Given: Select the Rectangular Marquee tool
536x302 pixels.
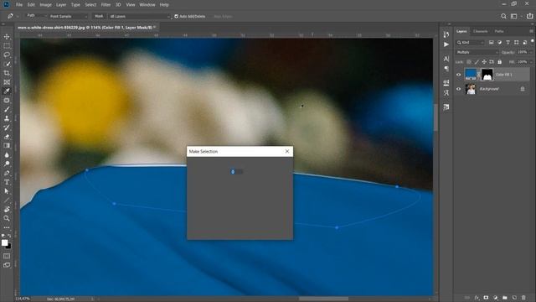Looking at the screenshot, I should (x=7, y=45).
